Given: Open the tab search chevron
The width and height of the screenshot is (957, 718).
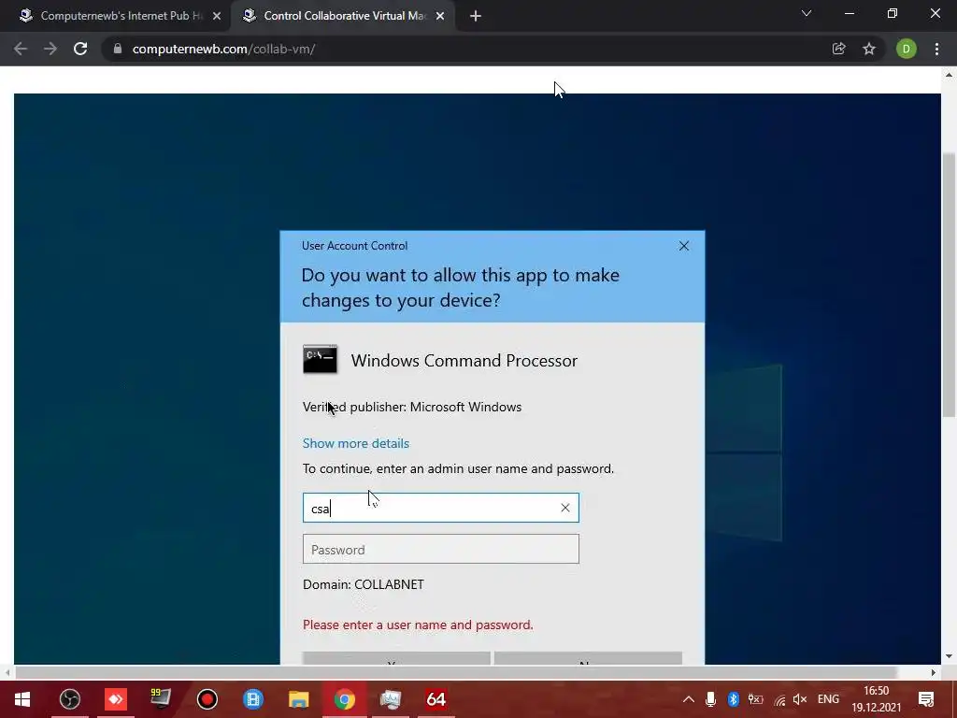Looking at the screenshot, I should (807, 13).
